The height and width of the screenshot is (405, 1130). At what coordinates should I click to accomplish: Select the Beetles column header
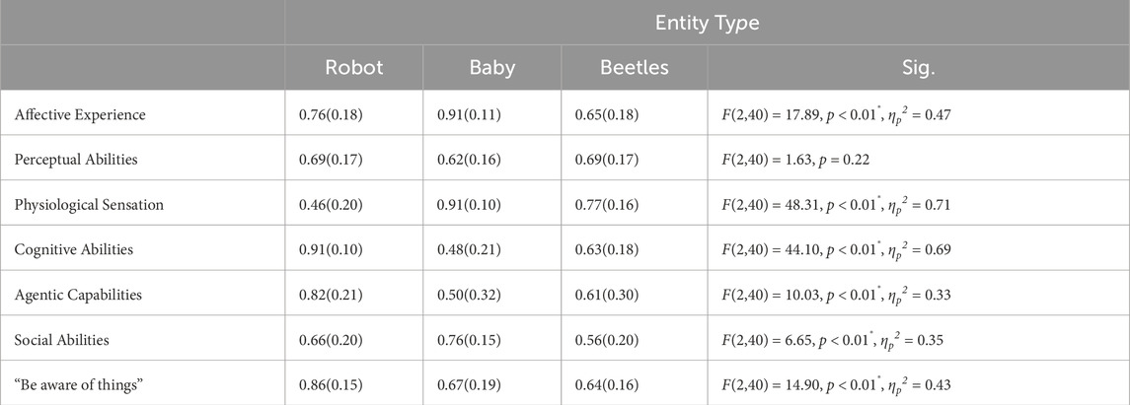point(635,68)
